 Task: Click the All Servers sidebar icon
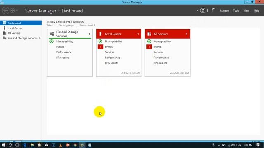5,33
